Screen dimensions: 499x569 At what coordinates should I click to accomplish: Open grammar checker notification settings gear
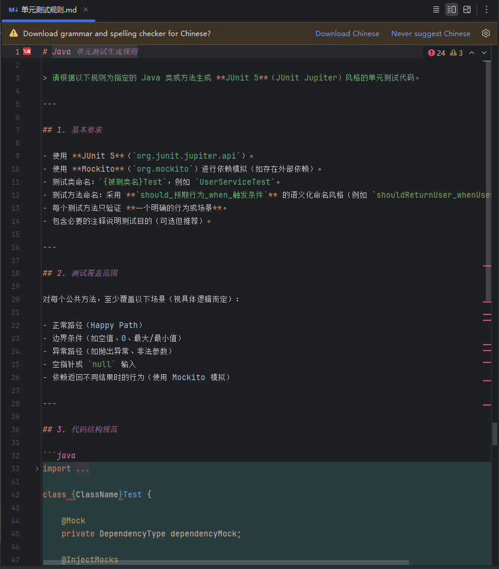[x=486, y=33]
